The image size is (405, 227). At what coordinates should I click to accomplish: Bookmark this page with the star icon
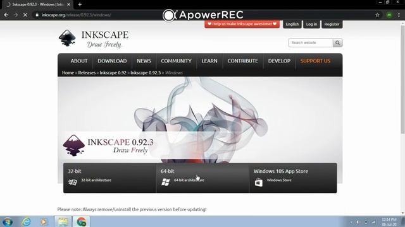coord(377,15)
